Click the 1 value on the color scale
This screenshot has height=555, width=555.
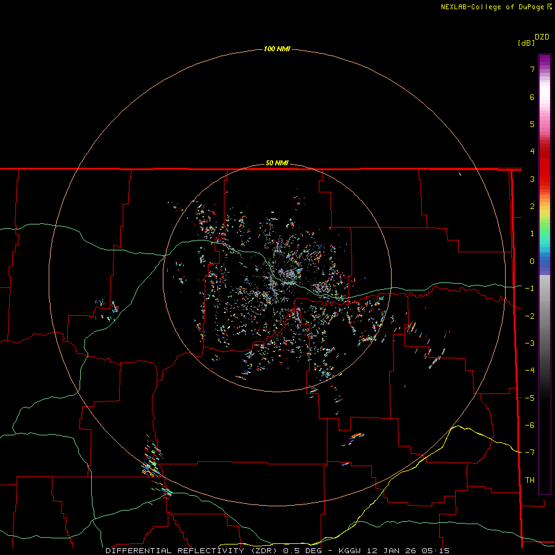[532, 234]
